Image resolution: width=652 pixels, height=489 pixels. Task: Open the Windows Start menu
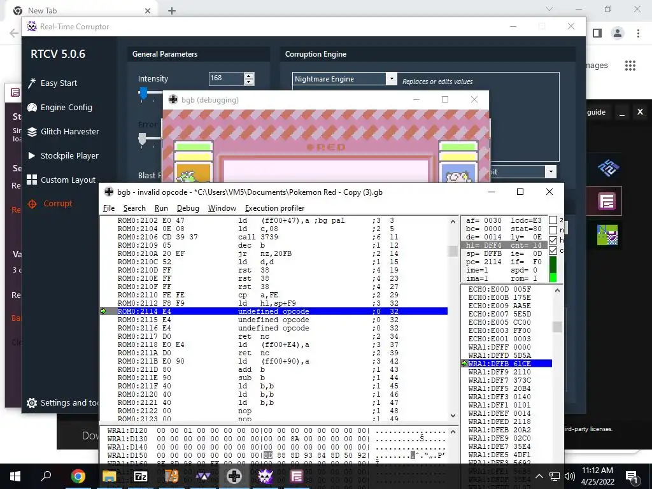pyautogui.click(x=15, y=476)
